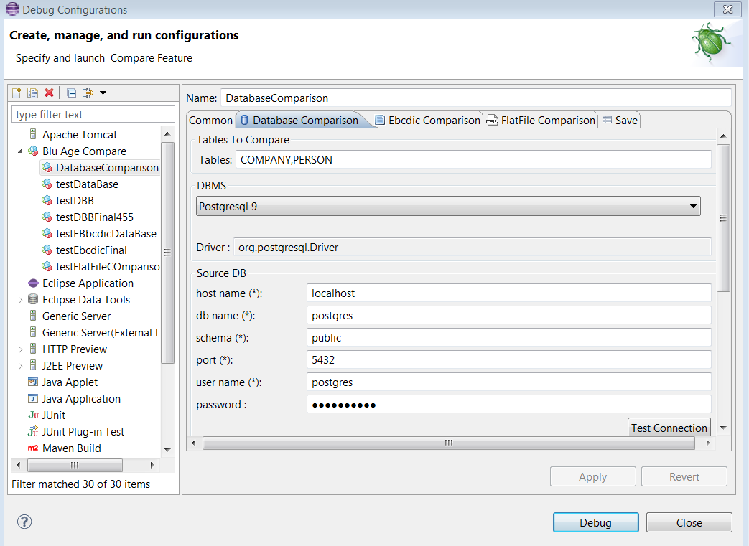
Task: Click the Generic Server icon
Action: (x=33, y=316)
